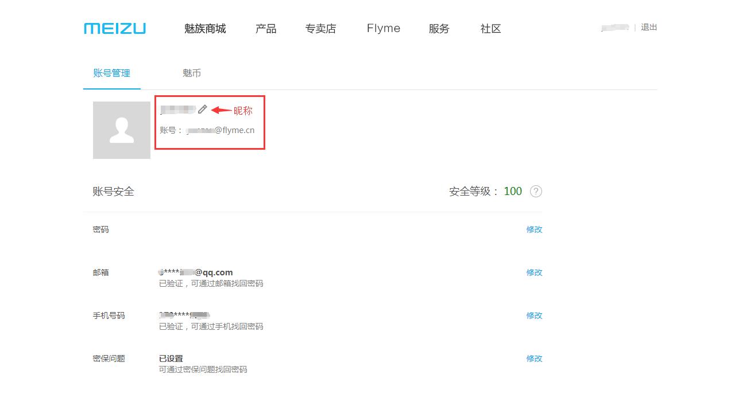This screenshot has width=735, height=413.
Task: Click the 密保问题 row label
Action: coord(109,359)
